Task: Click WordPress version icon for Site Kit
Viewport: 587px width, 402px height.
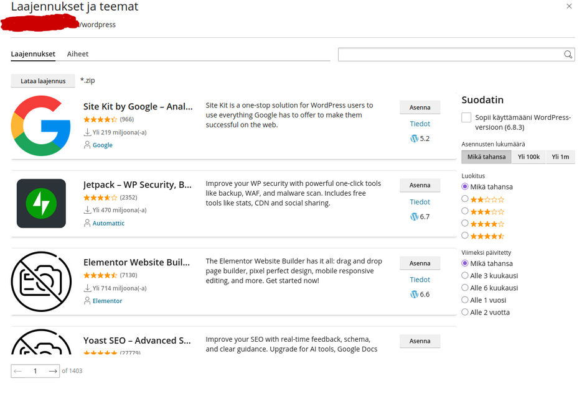Action: tap(414, 139)
